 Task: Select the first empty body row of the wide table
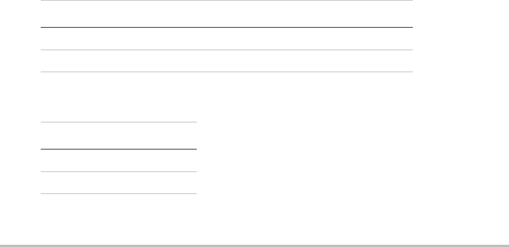pos(227,39)
